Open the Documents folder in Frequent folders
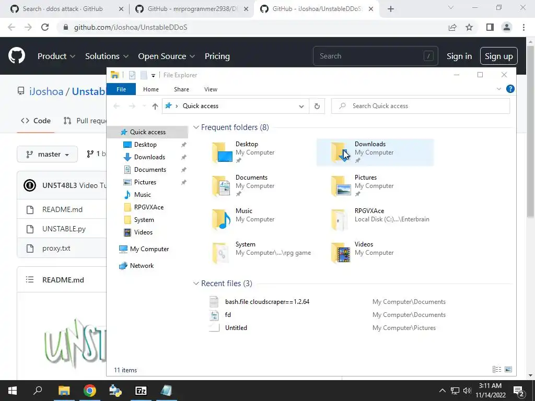535x401 pixels. tap(256, 185)
